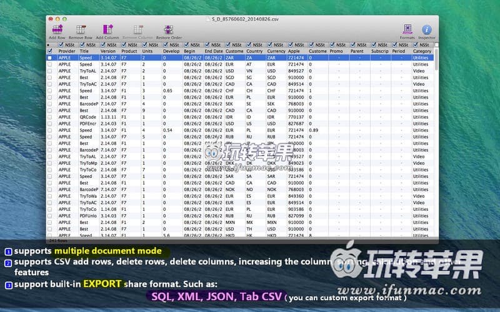Click the CSV document icon in title bar
The height and width of the screenshot is (312, 500).
pyautogui.click(x=208, y=19)
